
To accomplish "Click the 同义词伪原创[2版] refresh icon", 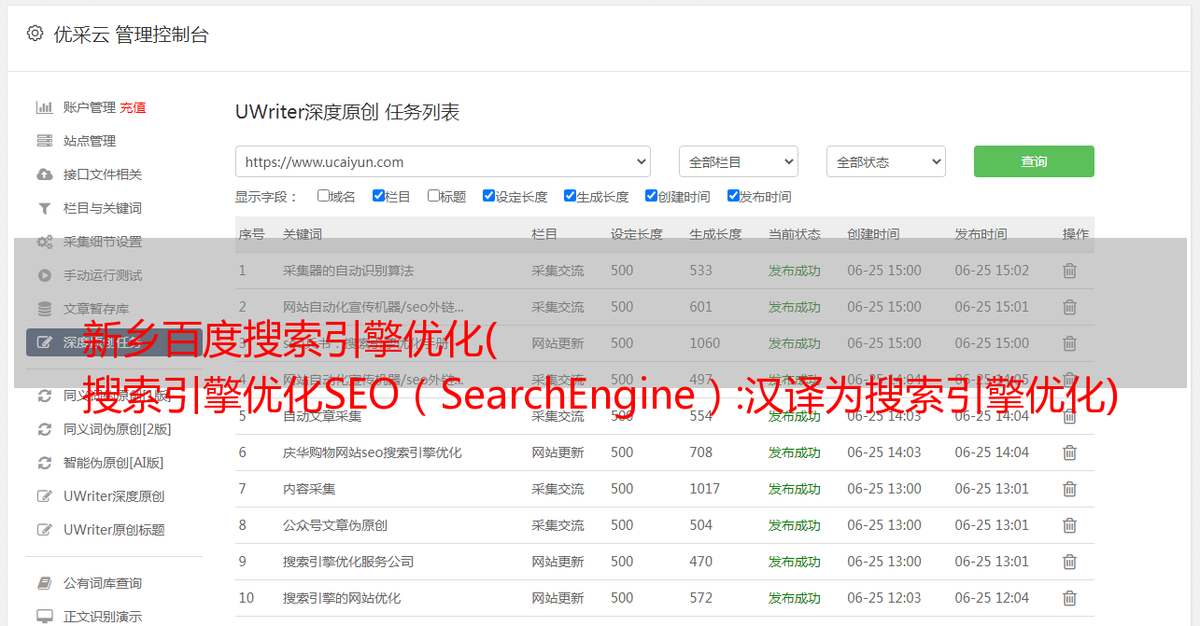I will point(44,429).
